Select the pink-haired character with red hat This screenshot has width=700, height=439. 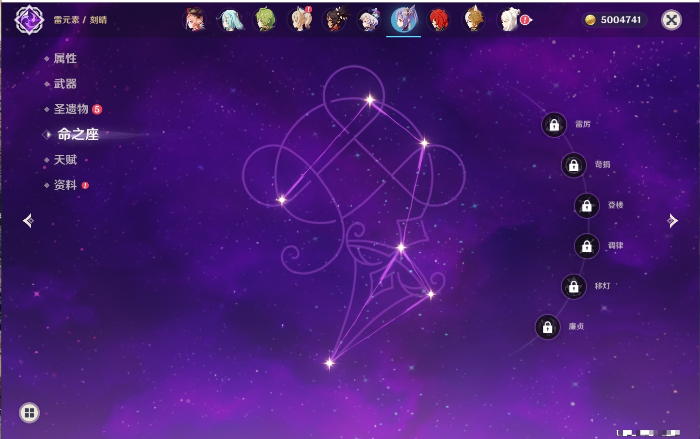coord(195,20)
